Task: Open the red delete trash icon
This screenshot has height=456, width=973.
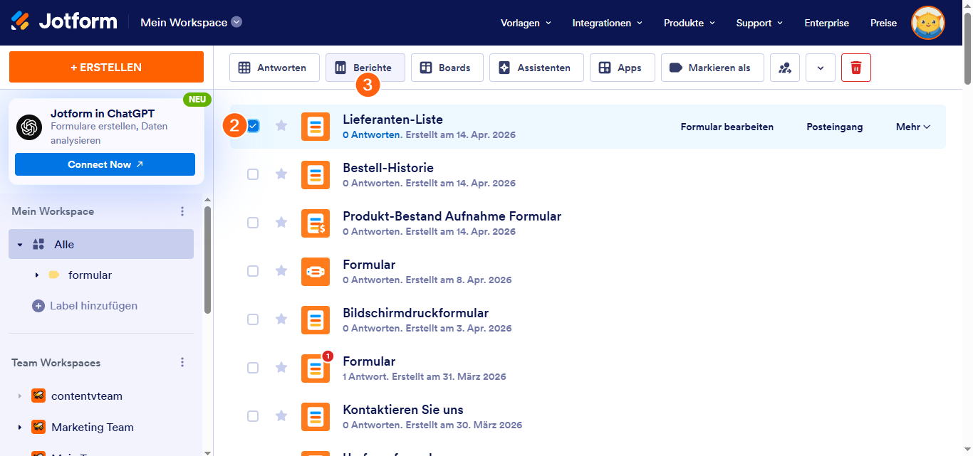Action: tap(855, 67)
